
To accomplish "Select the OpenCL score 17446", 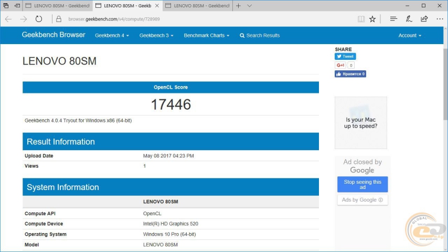I will tap(170, 104).
